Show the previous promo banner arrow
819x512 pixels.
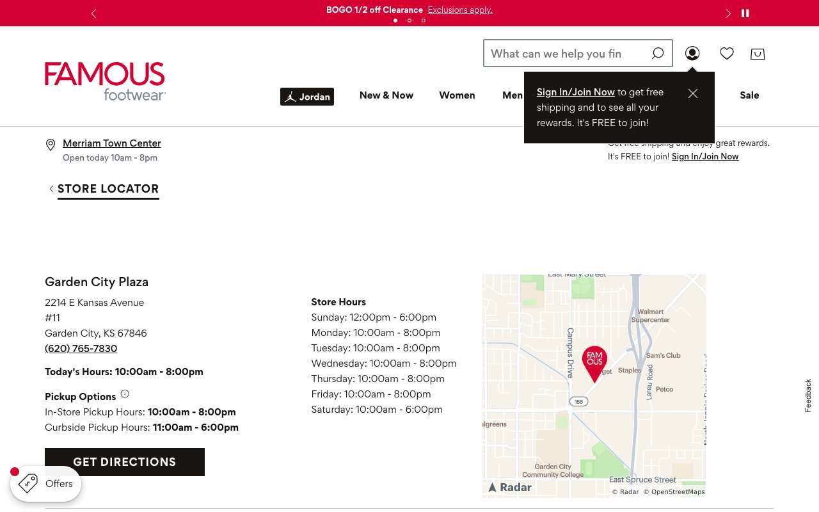(x=93, y=13)
